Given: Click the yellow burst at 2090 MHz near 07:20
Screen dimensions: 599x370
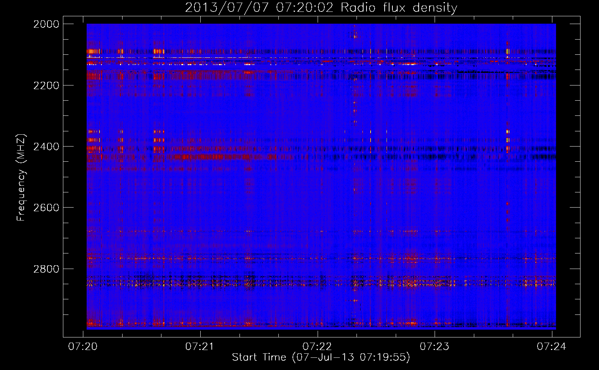Looking at the screenshot, I should pyautogui.click(x=93, y=51).
